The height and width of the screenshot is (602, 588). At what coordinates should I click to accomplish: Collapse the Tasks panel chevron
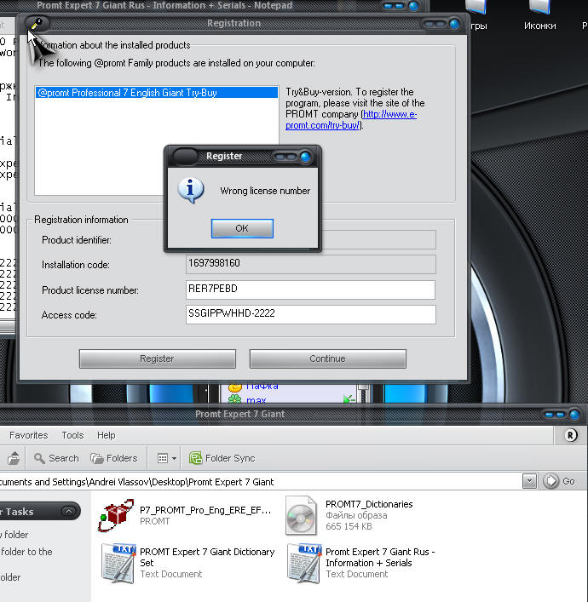point(68,512)
